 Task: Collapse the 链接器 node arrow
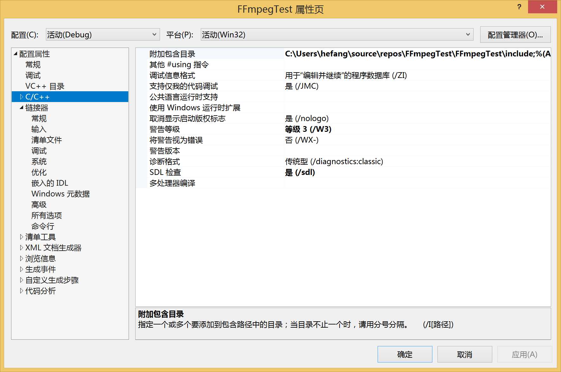22,108
